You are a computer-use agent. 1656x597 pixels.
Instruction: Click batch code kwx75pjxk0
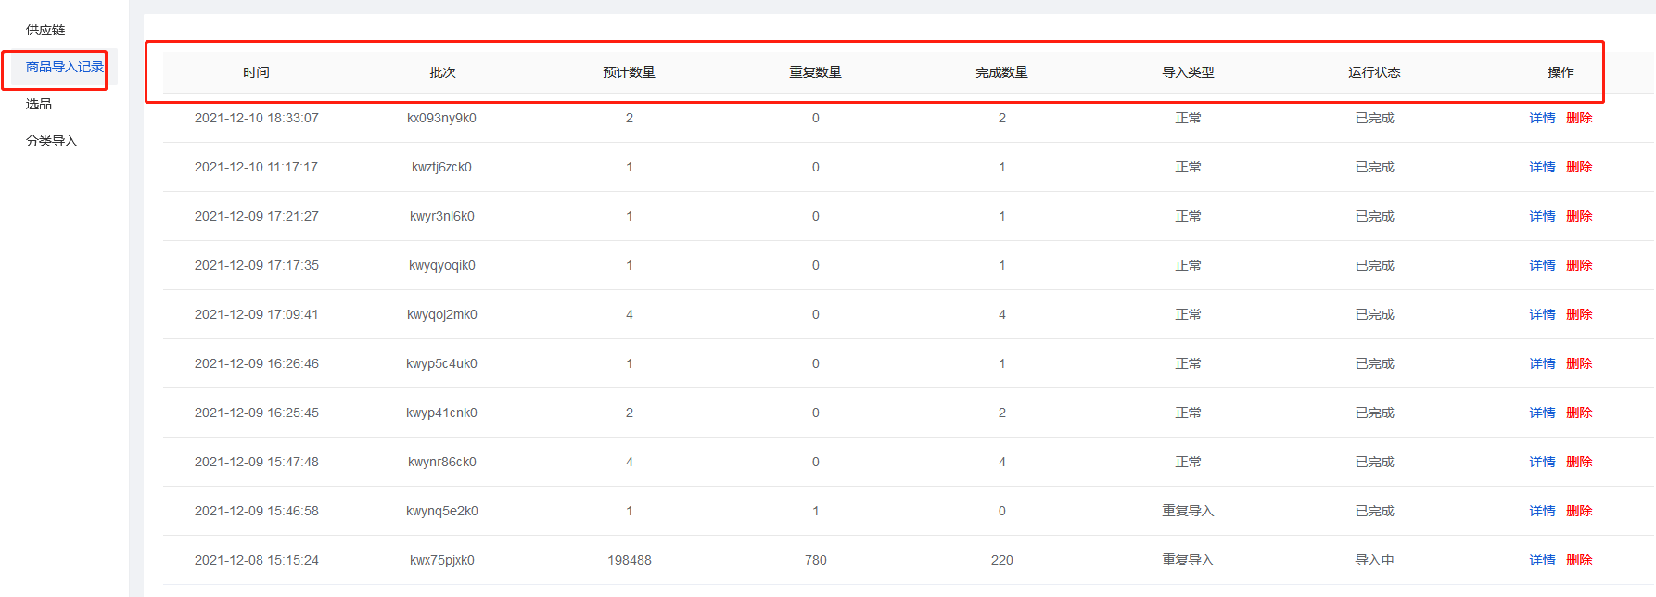coord(442,560)
